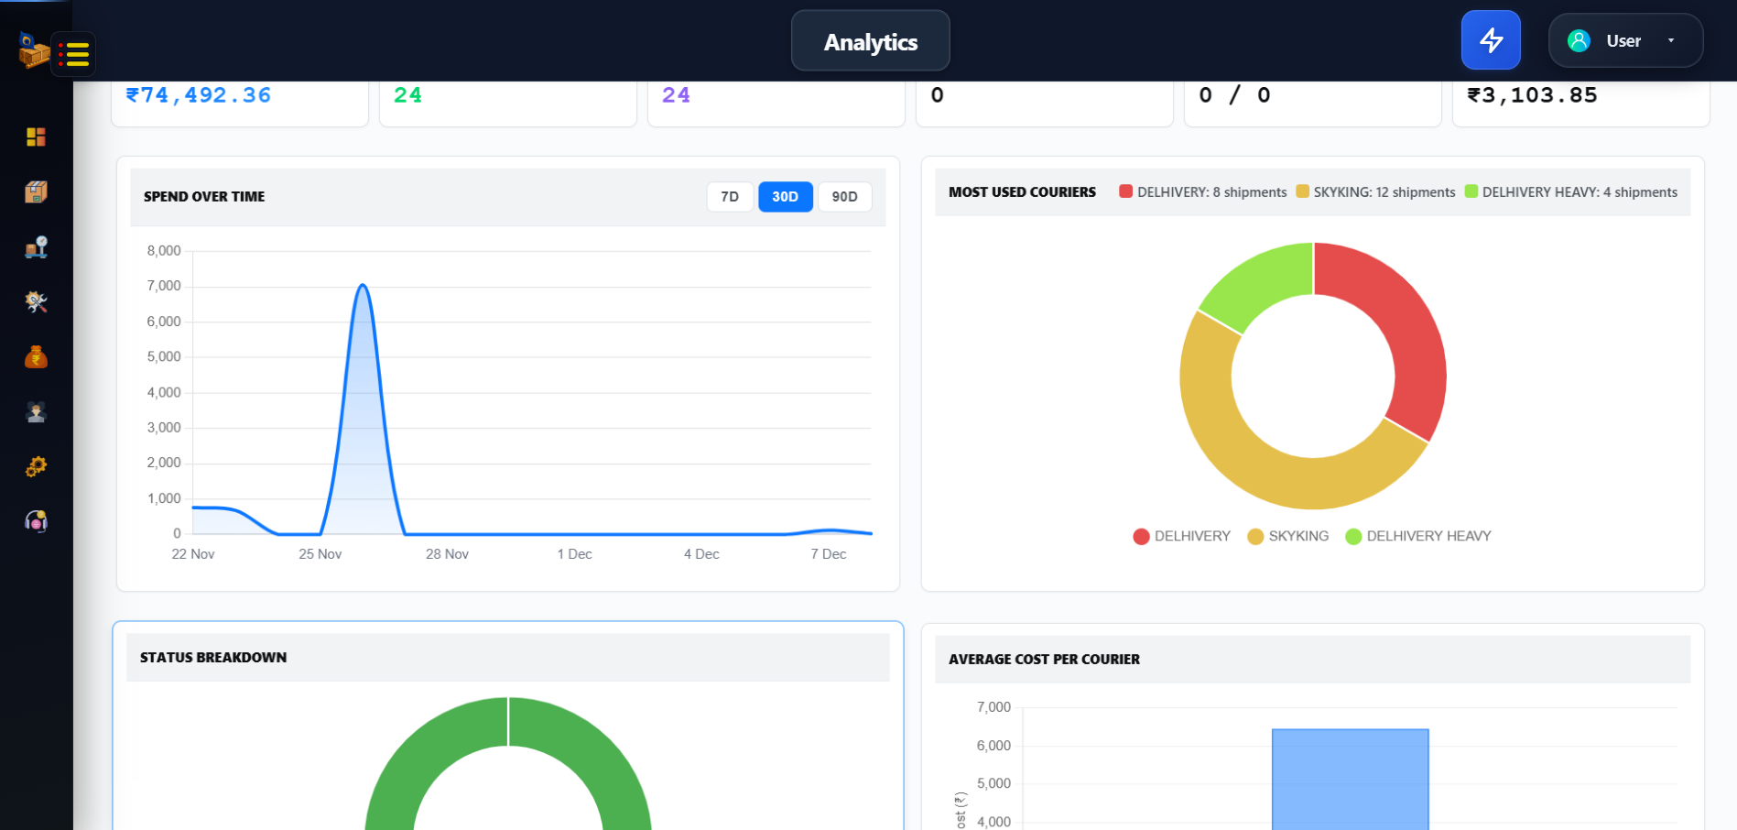The width and height of the screenshot is (1737, 830).
Task: Open the orange gears settings icon
Action: point(36,467)
